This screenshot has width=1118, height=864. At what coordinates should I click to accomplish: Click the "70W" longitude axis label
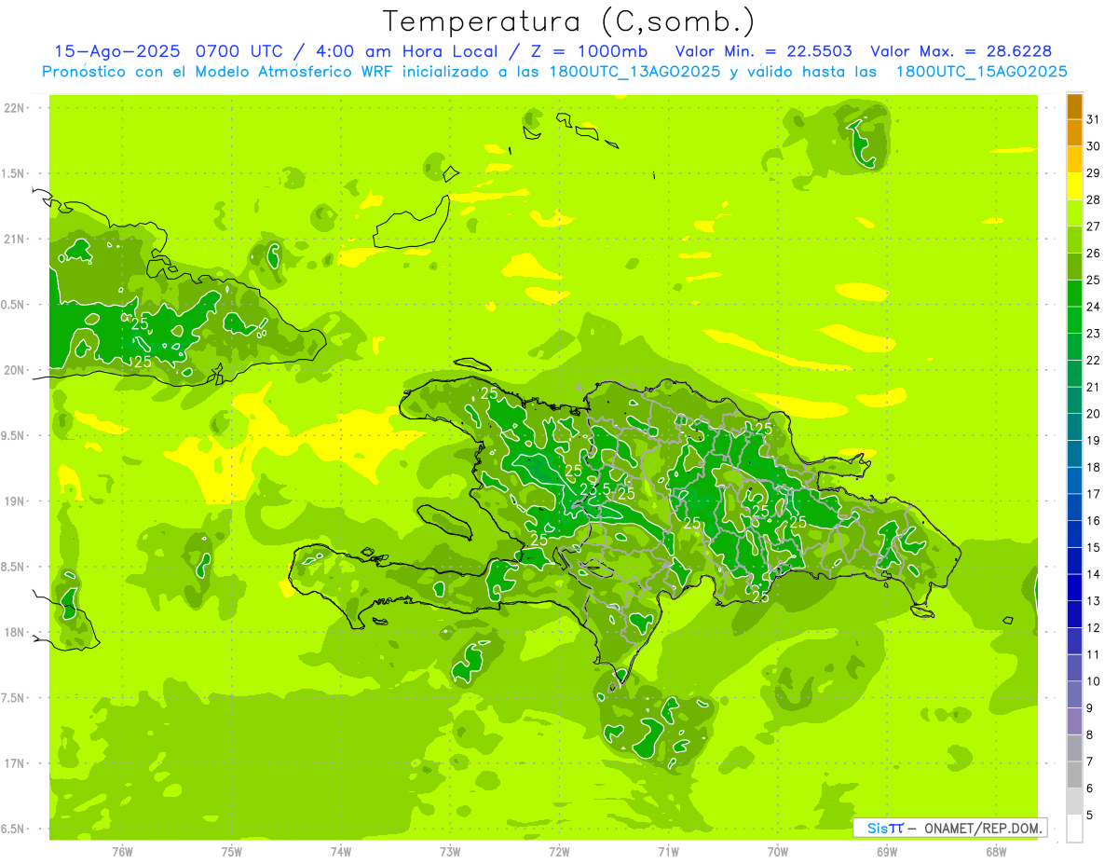coord(778,852)
